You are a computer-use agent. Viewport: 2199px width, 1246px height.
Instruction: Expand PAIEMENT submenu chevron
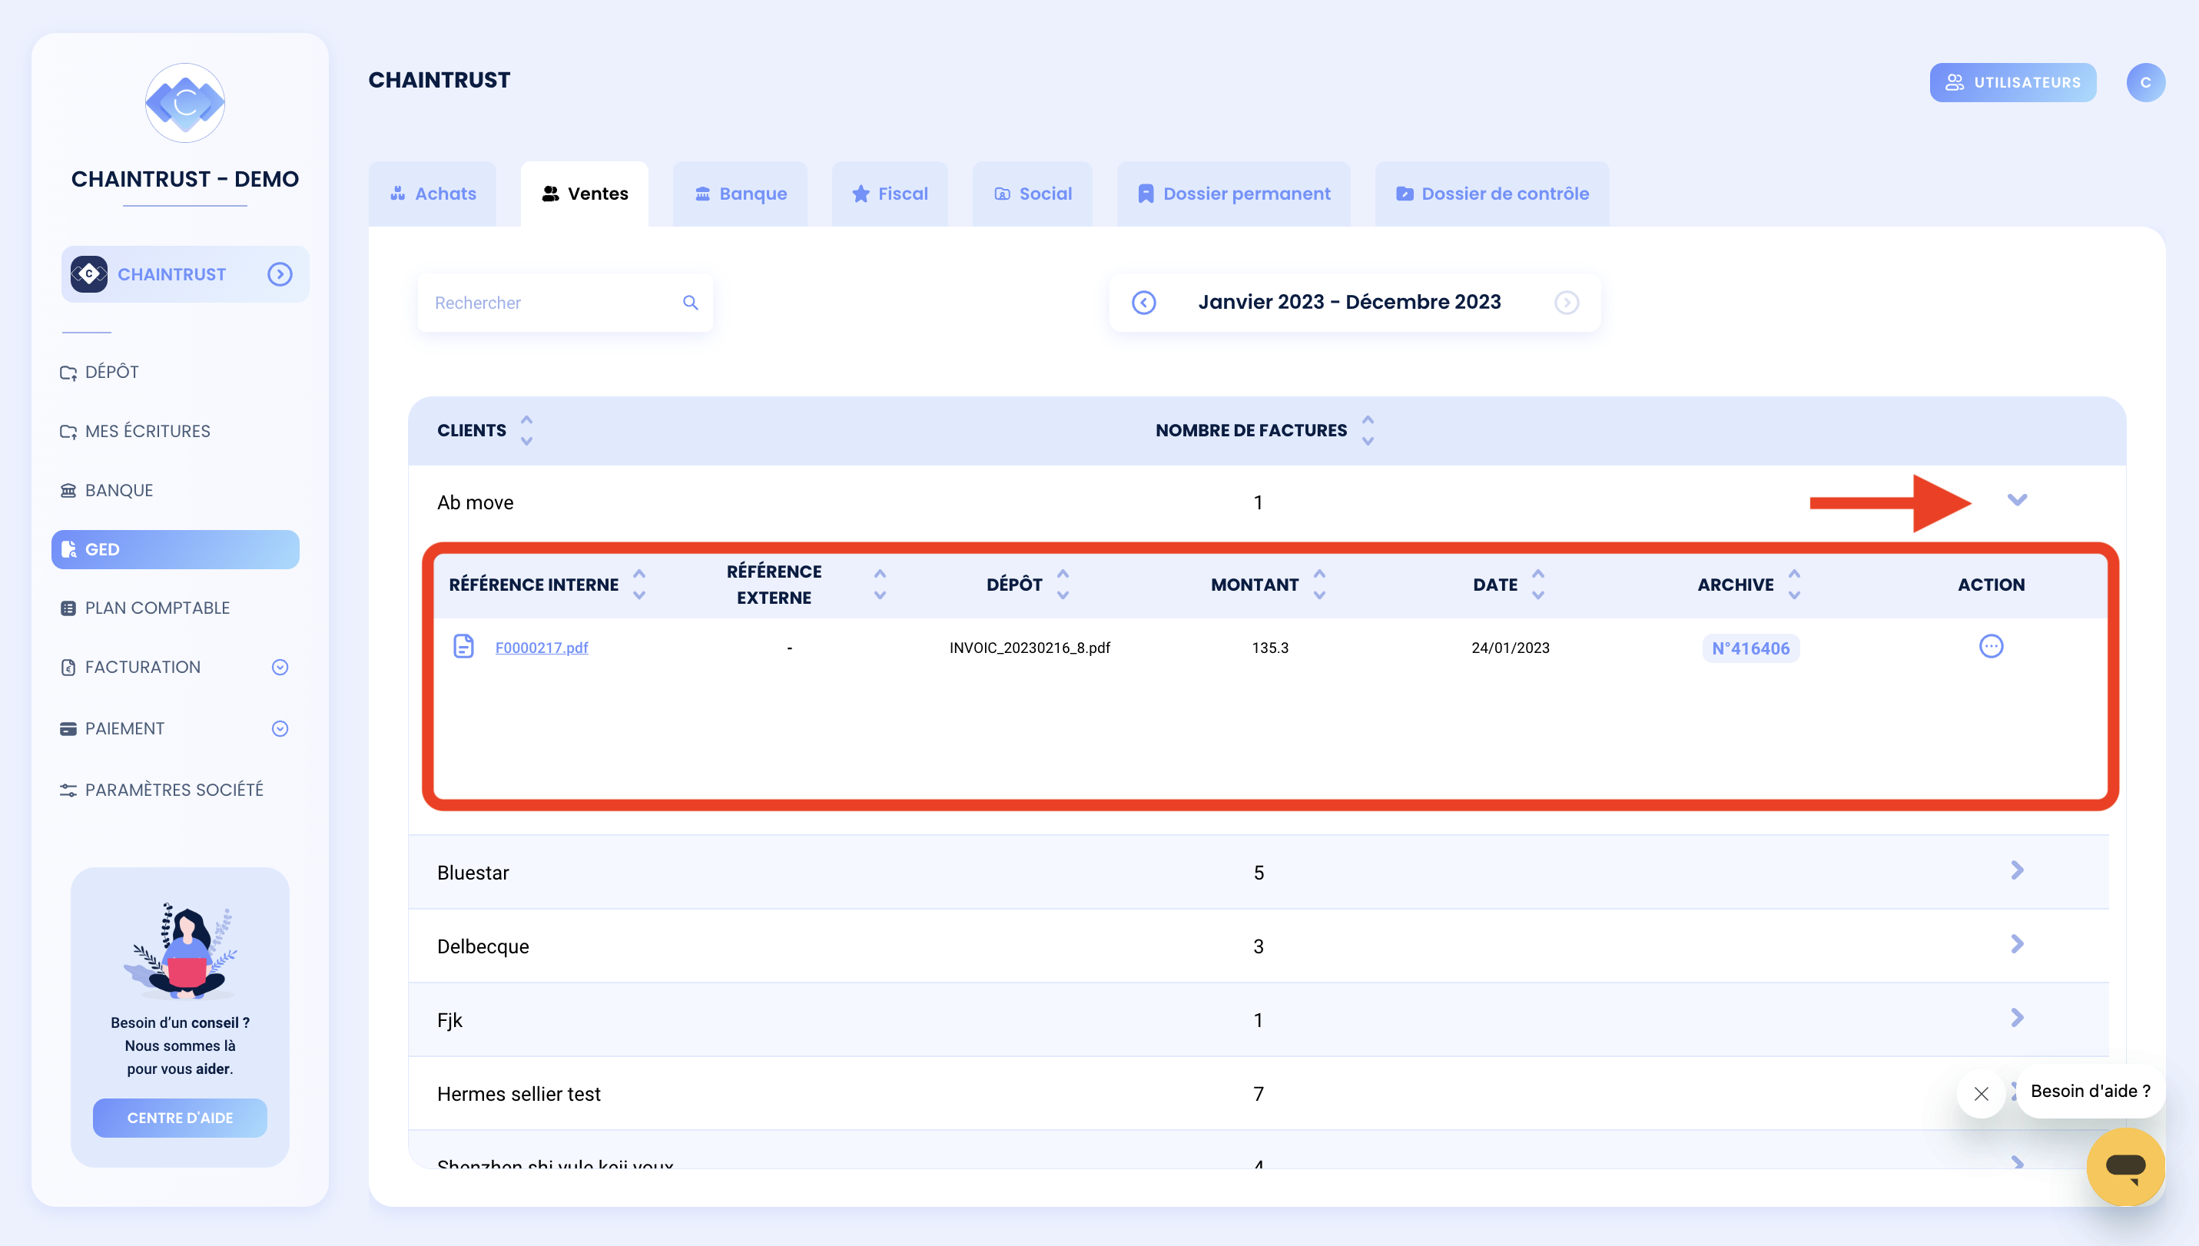[280, 728]
